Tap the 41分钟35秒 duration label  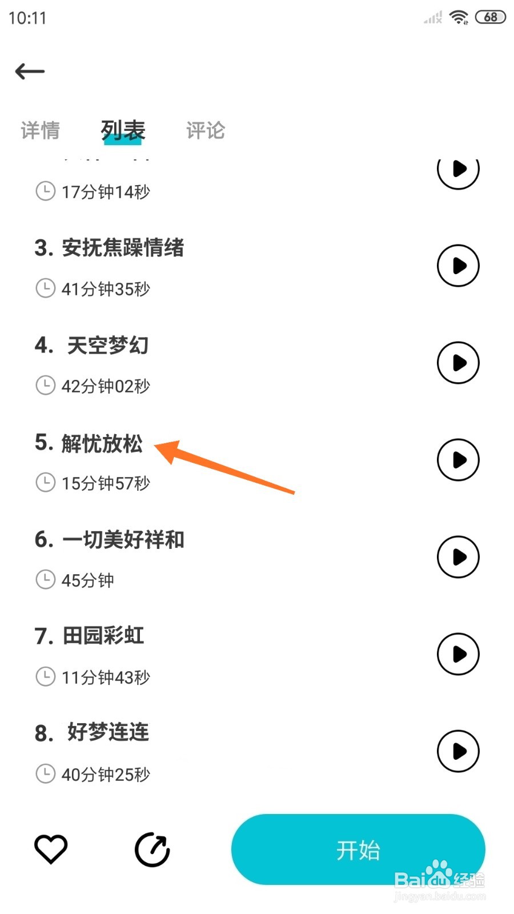[x=106, y=289]
